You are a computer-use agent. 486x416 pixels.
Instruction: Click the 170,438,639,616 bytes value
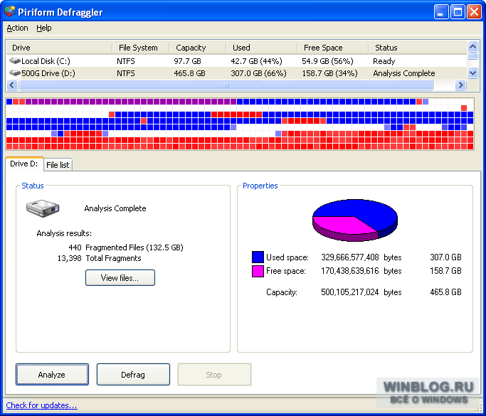[350, 271]
